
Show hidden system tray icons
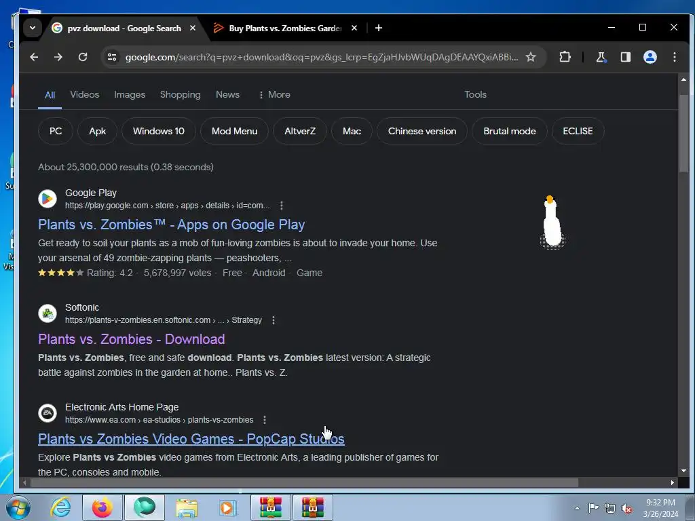tap(577, 508)
